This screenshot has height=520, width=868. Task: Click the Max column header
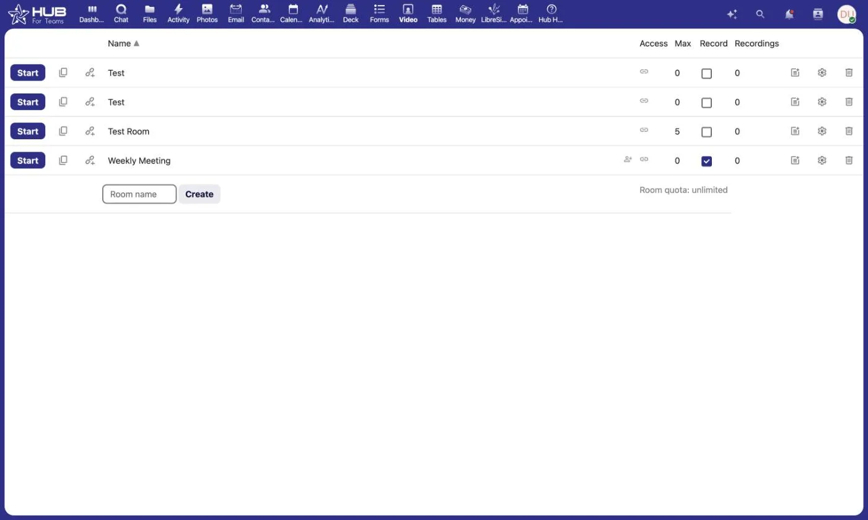click(683, 43)
